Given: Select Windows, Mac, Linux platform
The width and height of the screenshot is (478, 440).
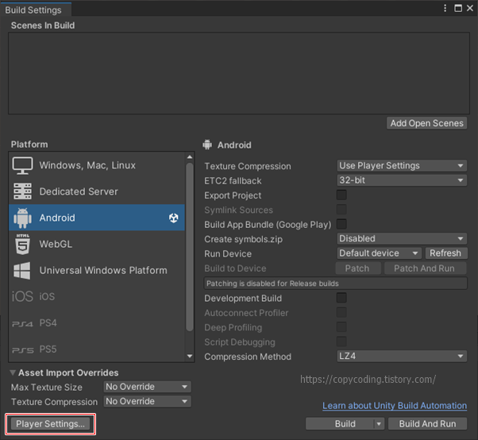Looking at the screenshot, I should coord(97,165).
